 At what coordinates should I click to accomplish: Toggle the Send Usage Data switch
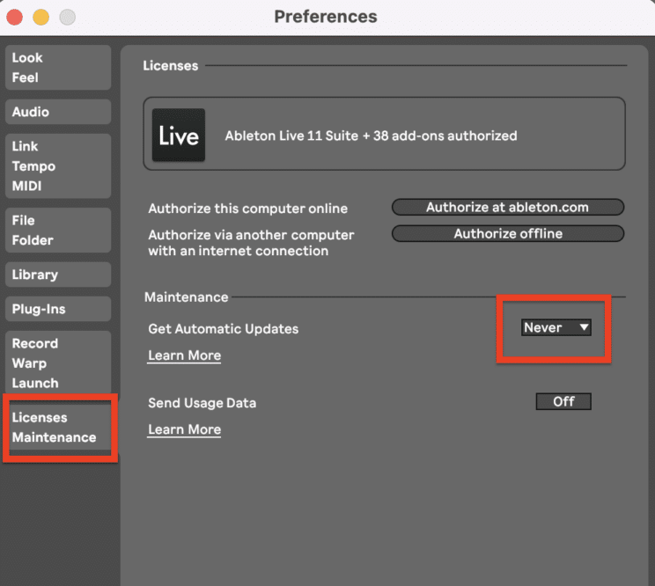563,401
